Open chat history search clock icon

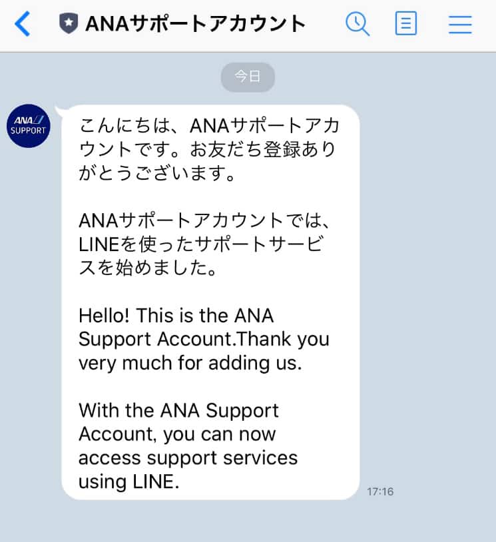[x=358, y=23]
